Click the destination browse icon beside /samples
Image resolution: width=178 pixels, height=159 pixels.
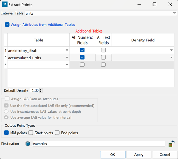click(172, 143)
